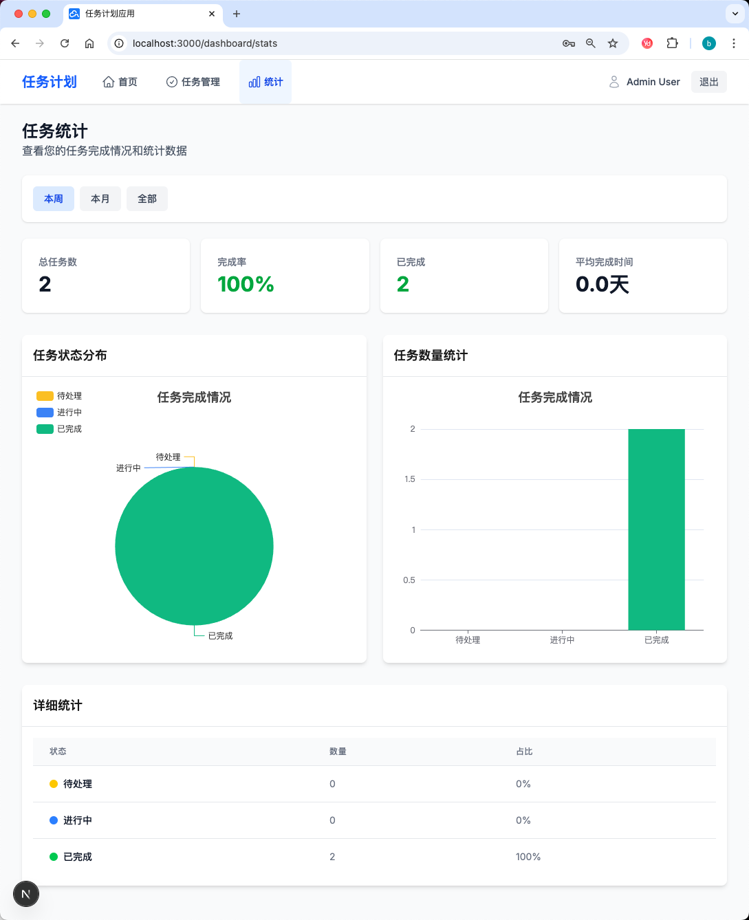
Task: Select the 全部 filter
Action: pyautogui.click(x=147, y=199)
